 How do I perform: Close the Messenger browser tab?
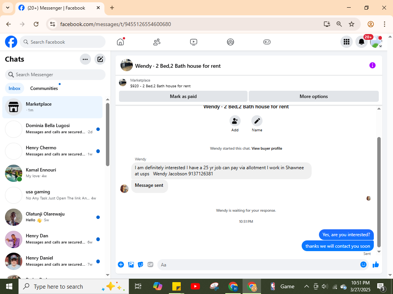point(99,8)
